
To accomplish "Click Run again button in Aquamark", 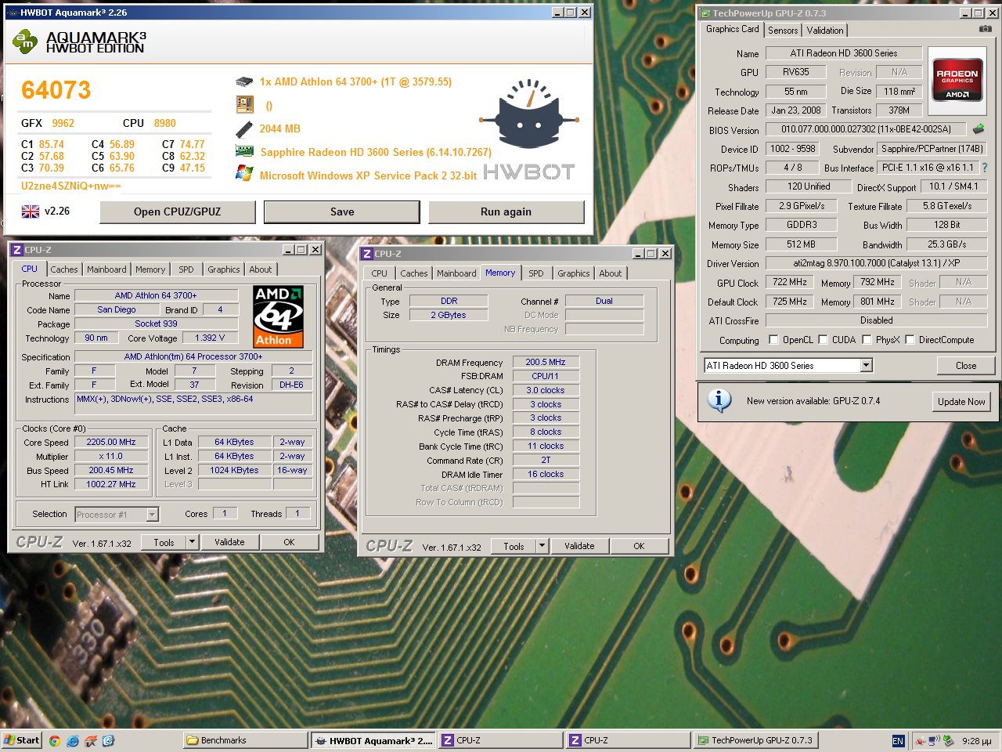I will coord(506,211).
